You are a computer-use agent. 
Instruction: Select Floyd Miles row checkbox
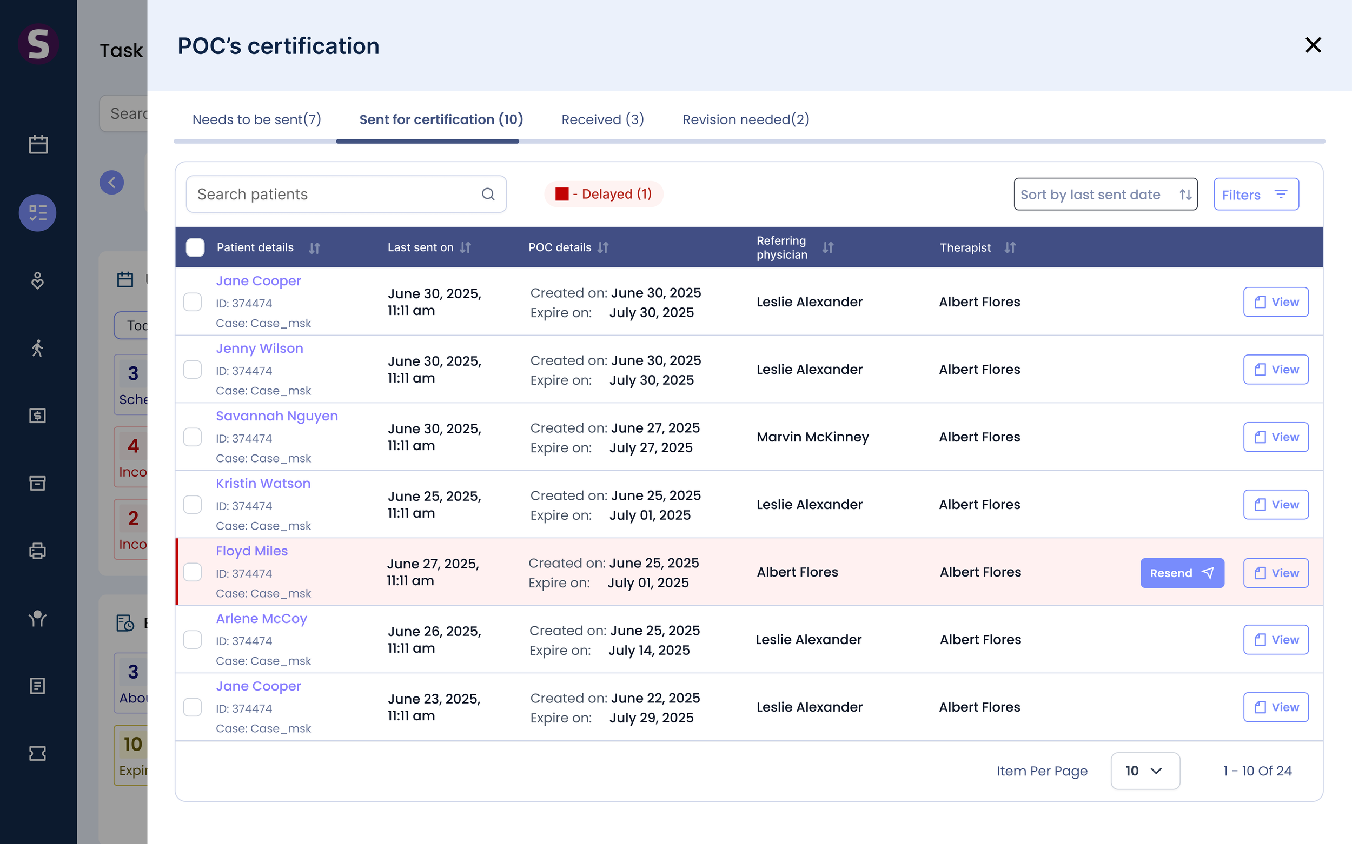[192, 572]
